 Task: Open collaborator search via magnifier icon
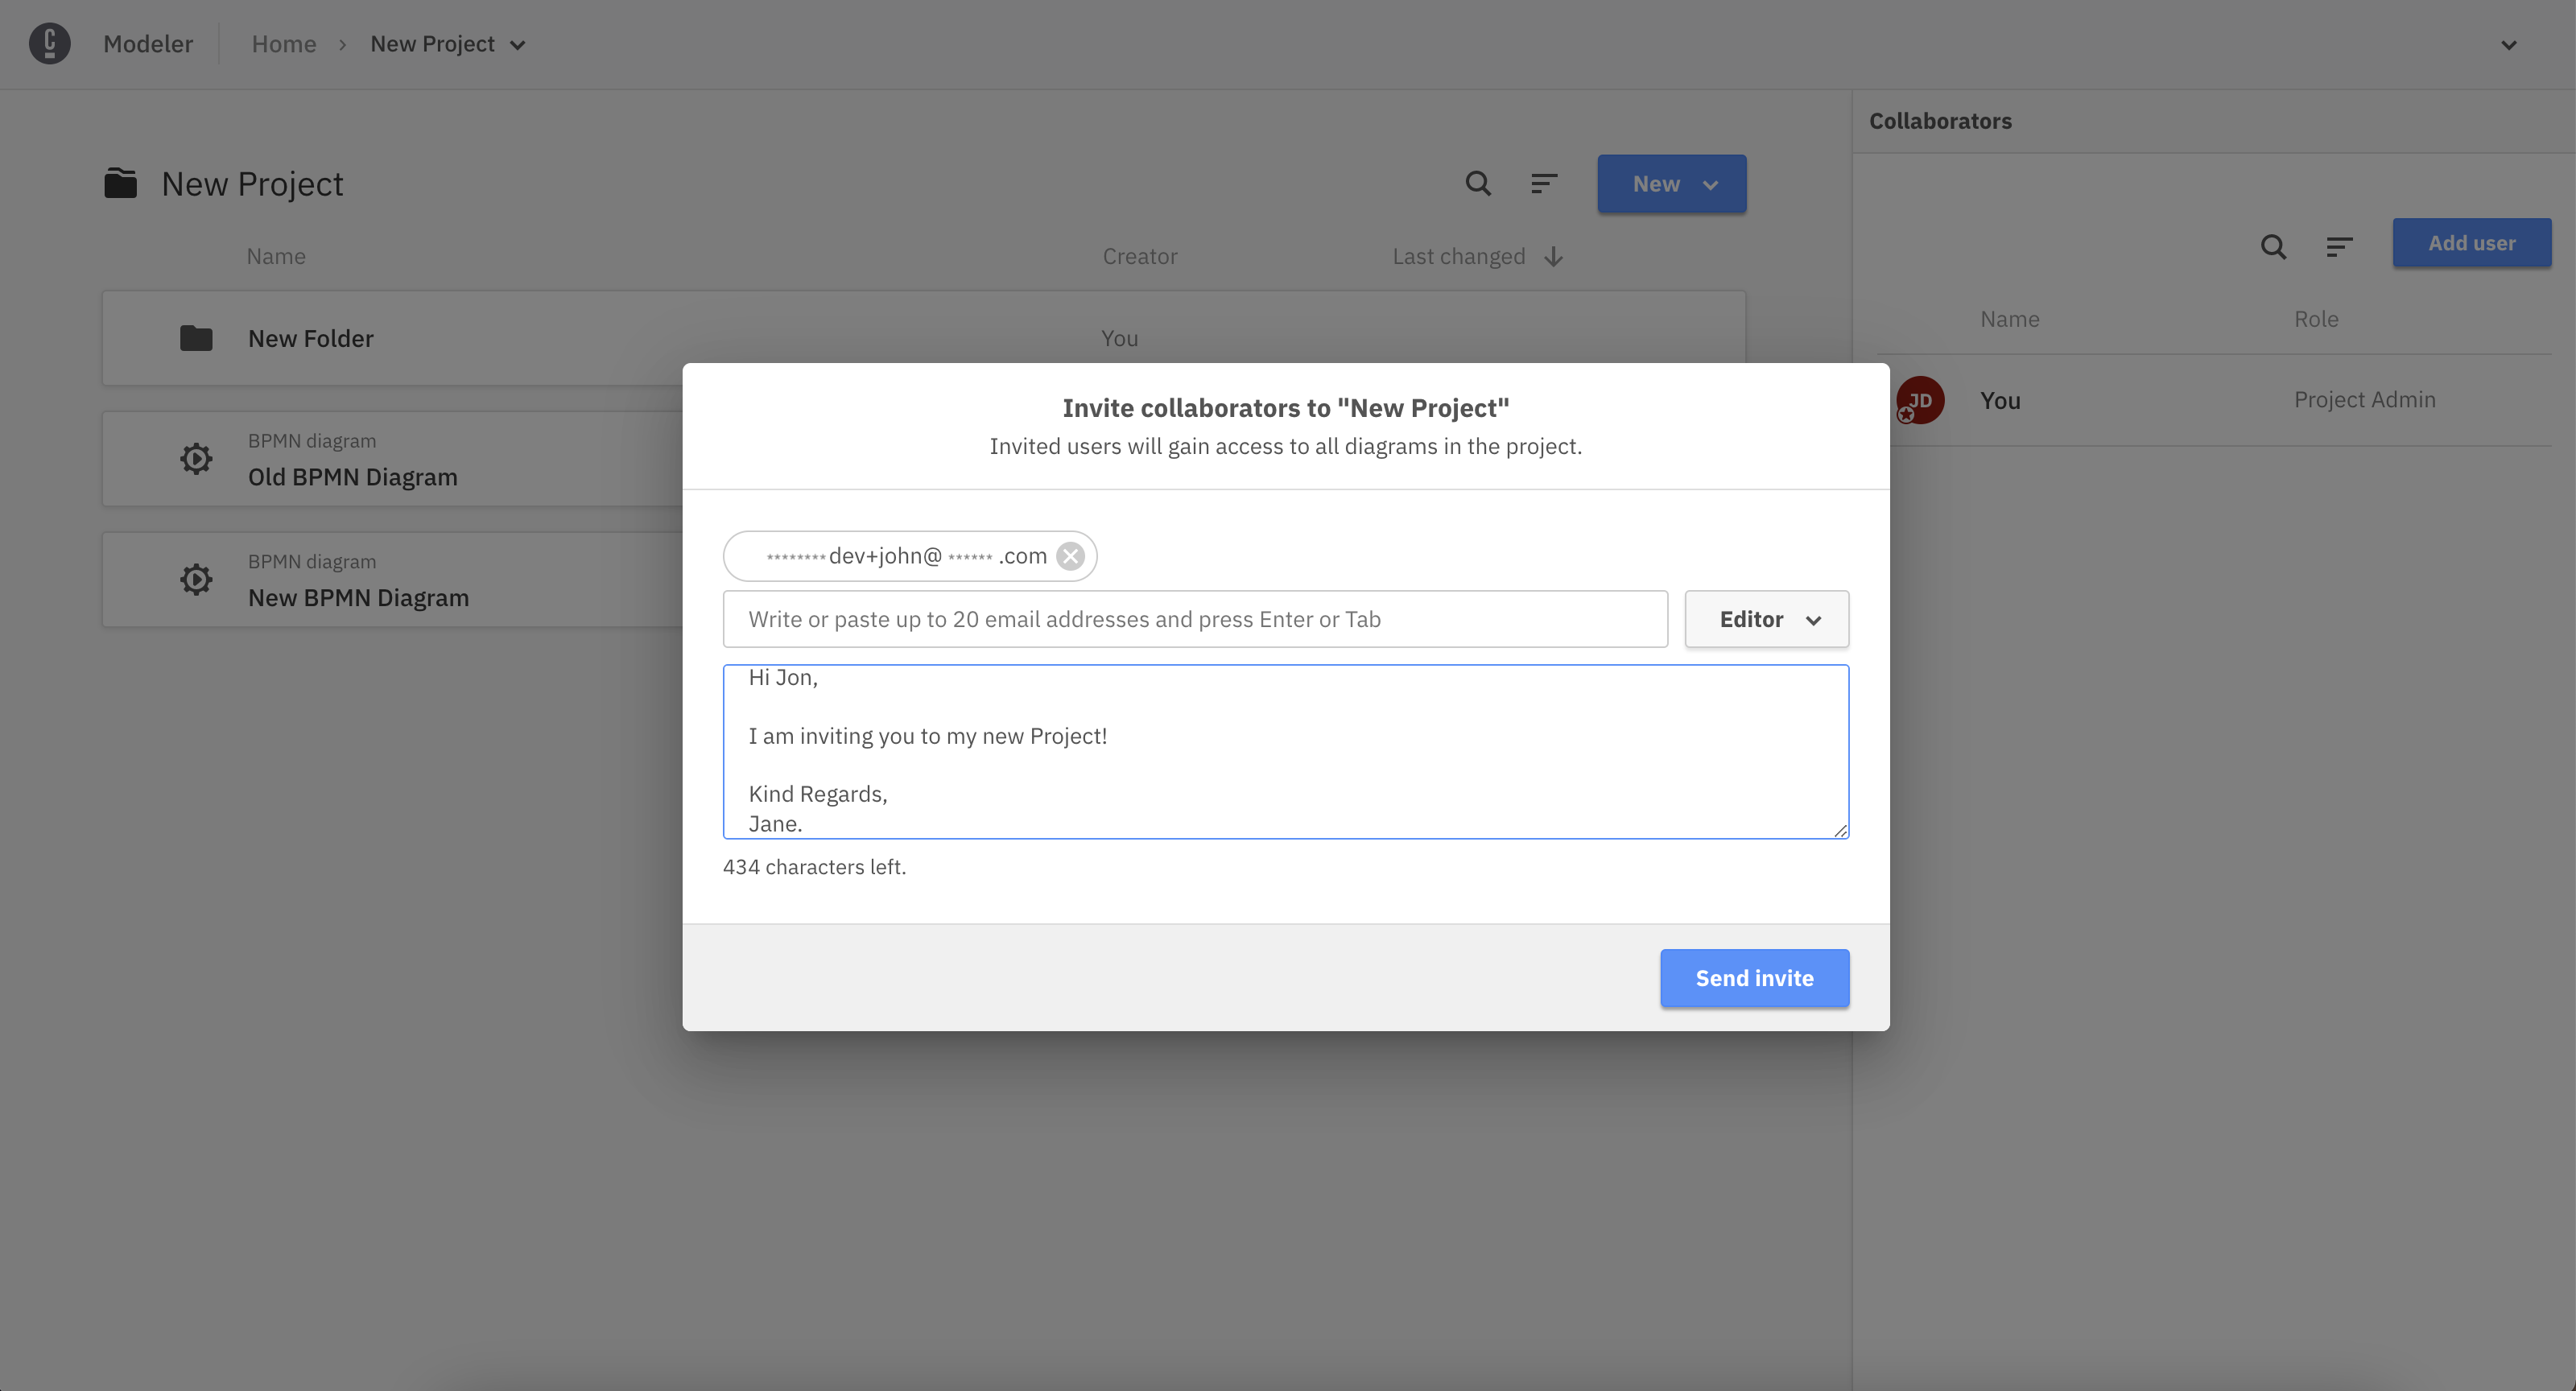click(x=2273, y=246)
